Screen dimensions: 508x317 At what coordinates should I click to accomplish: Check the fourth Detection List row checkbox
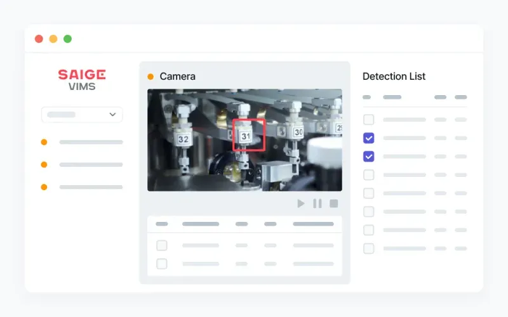(x=369, y=175)
